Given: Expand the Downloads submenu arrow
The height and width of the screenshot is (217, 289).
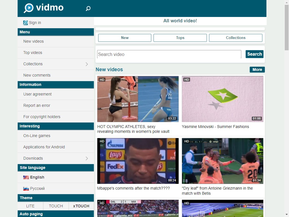Looking at the screenshot, I should (87, 159).
